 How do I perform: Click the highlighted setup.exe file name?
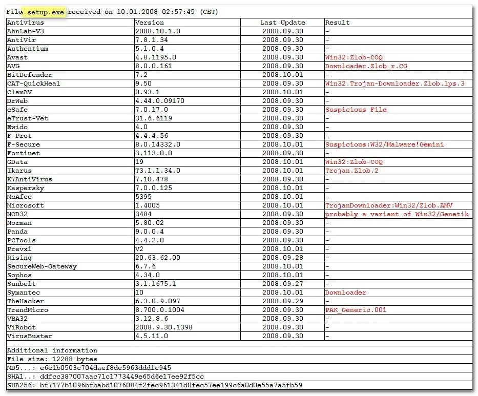[x=46, y=12]
